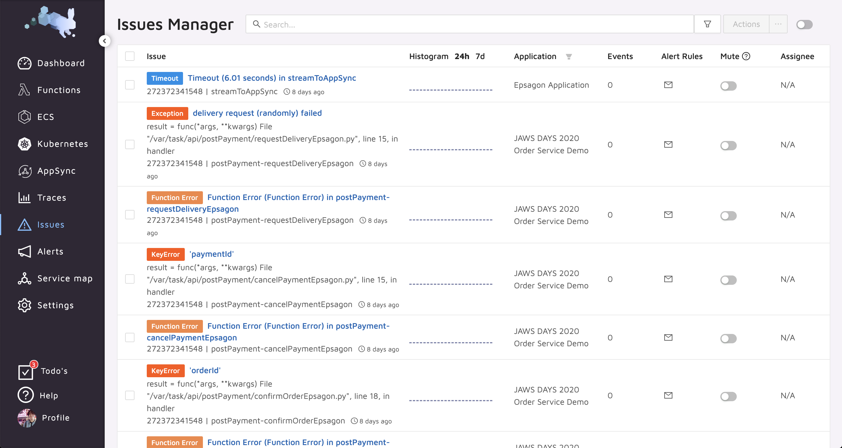
Task: Switch histogram to 24h view
Action: coord(462,56)
